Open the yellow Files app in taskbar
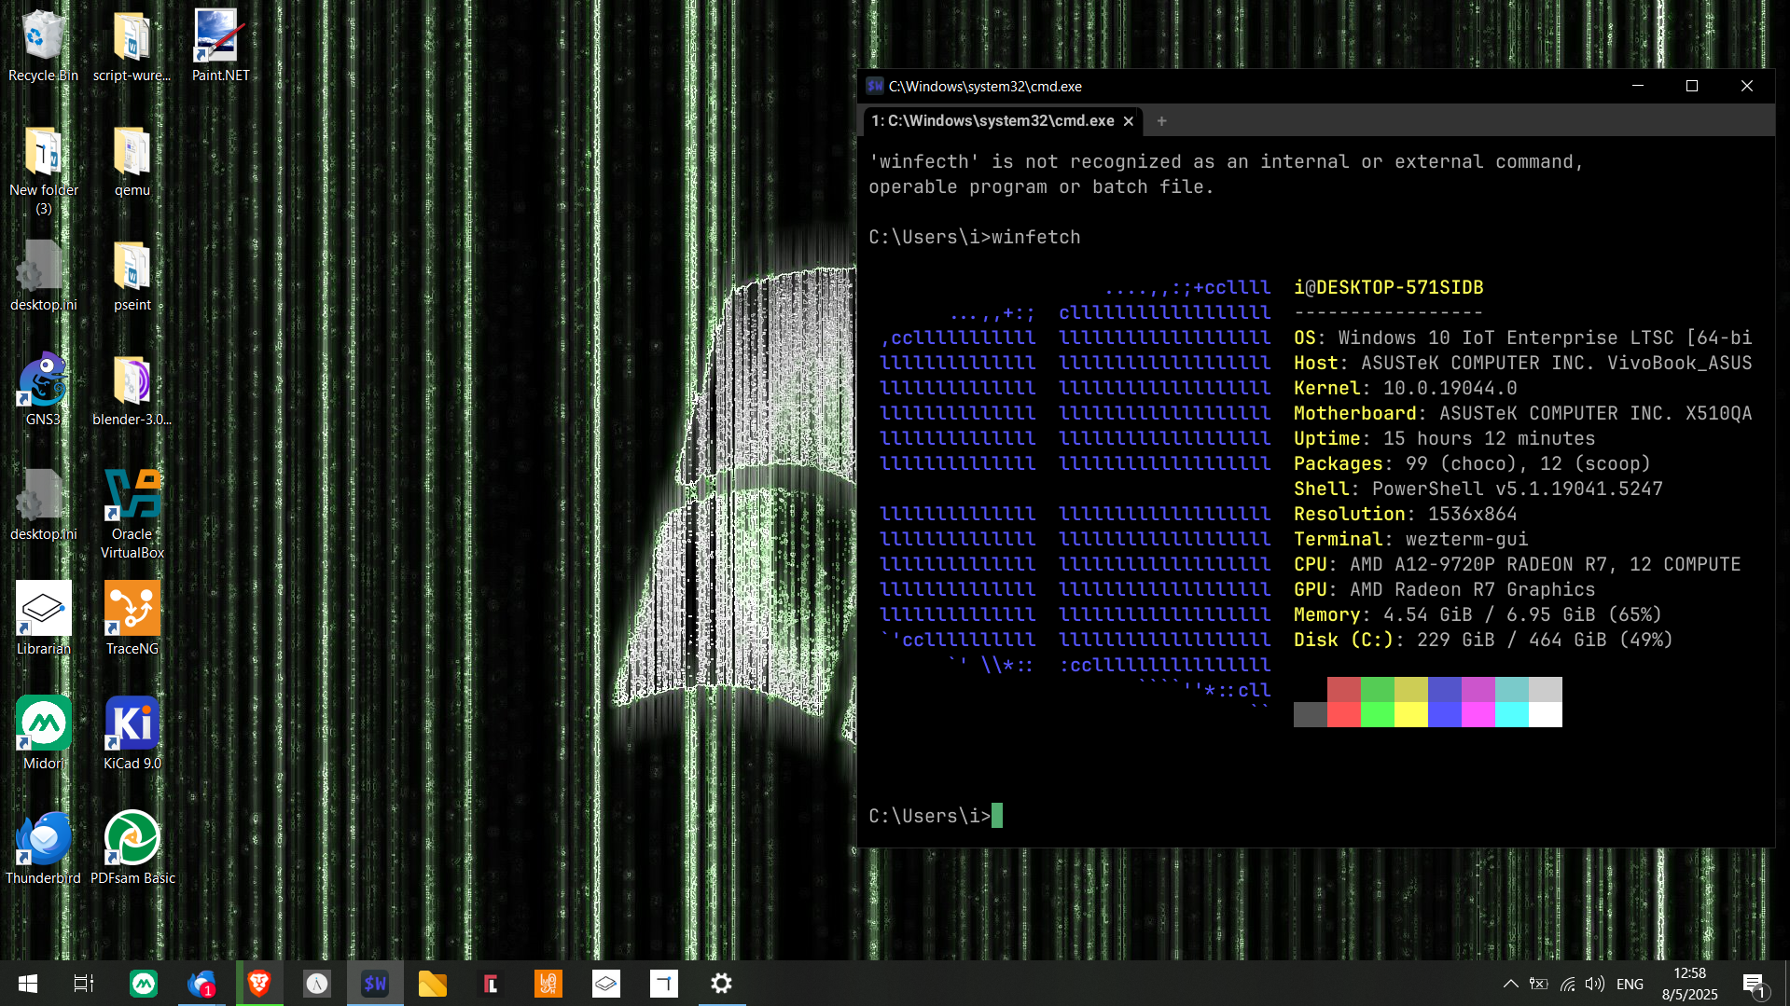The width and height of the screenshot is (1790, 1006). (x=433, y=984)
